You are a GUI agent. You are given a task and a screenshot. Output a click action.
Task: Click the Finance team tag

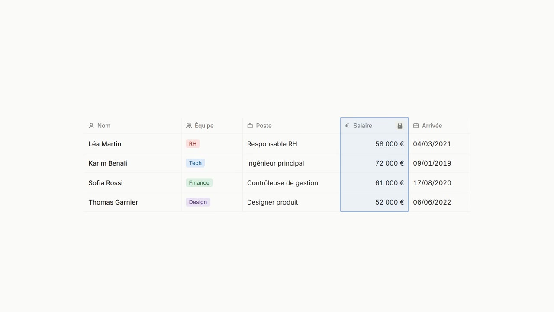(199, 183)
